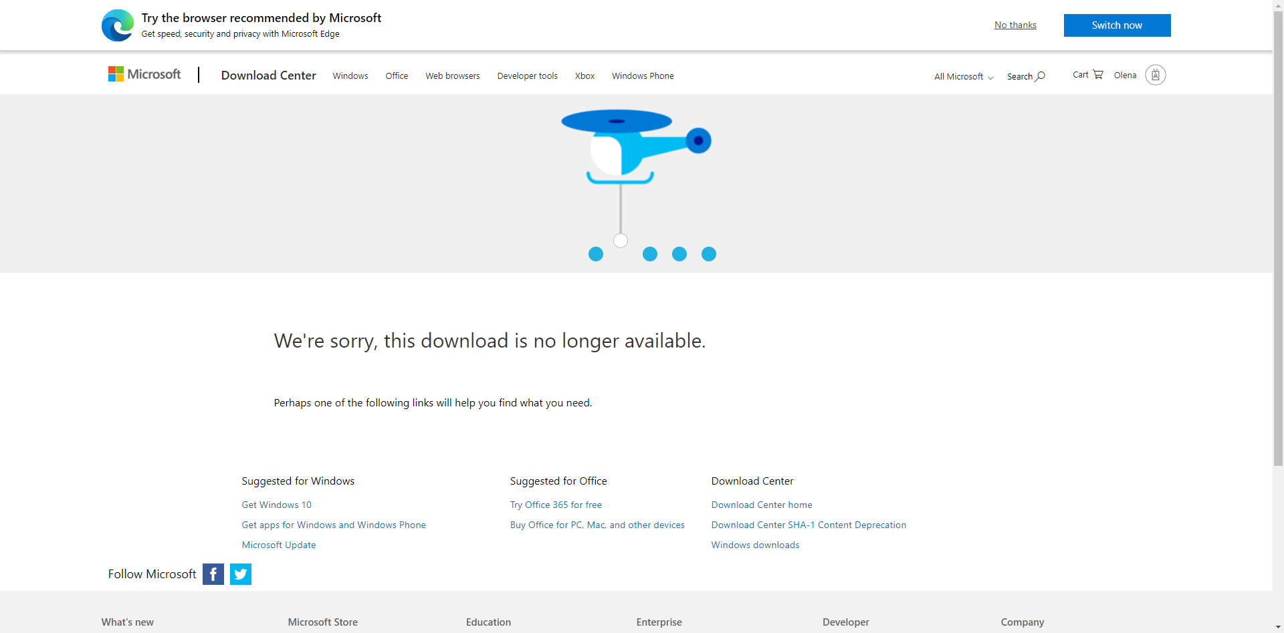
Task: Click the 'We're sorry' error heading
Action: click(490, 341)
